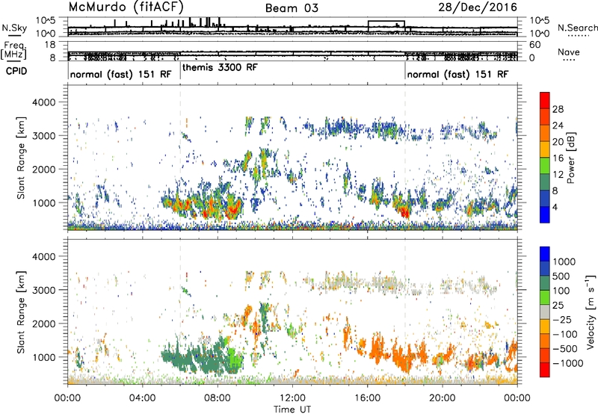Click the "normal (fast) 151 RF" label after 18:00

click(457, 74)
